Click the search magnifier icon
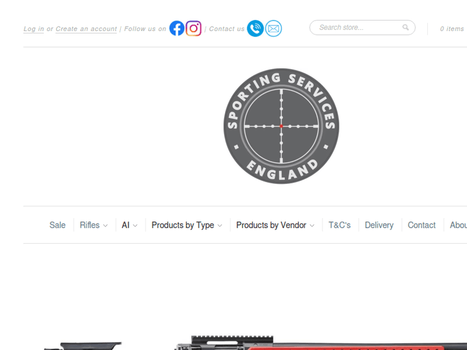The height and width of the screenshot is (350, 467). 405,27
